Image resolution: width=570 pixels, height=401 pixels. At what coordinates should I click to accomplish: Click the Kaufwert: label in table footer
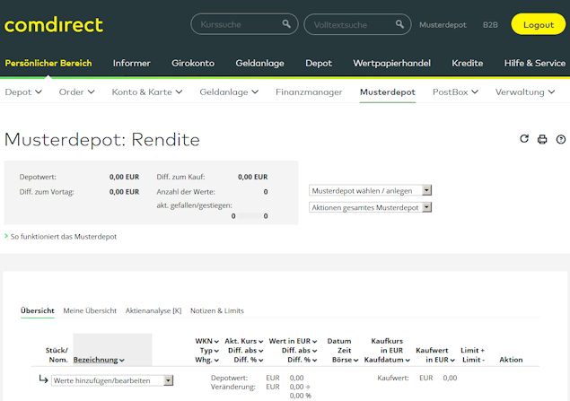pyautogui.click(x=393, y=378)
